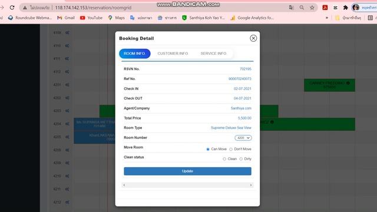Screen dimensions: 377x212
Task: Click Supreme Deluxe Sea View room type
Action: click(231, 128)
